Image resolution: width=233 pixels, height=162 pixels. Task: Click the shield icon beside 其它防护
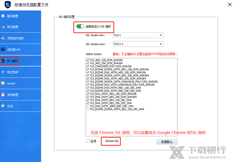pos(3,72)
